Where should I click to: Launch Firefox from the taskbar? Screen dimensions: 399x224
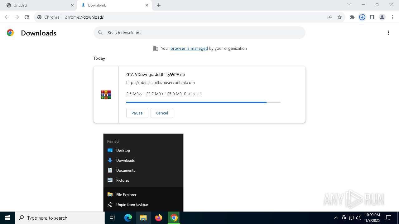pos(159,218)
